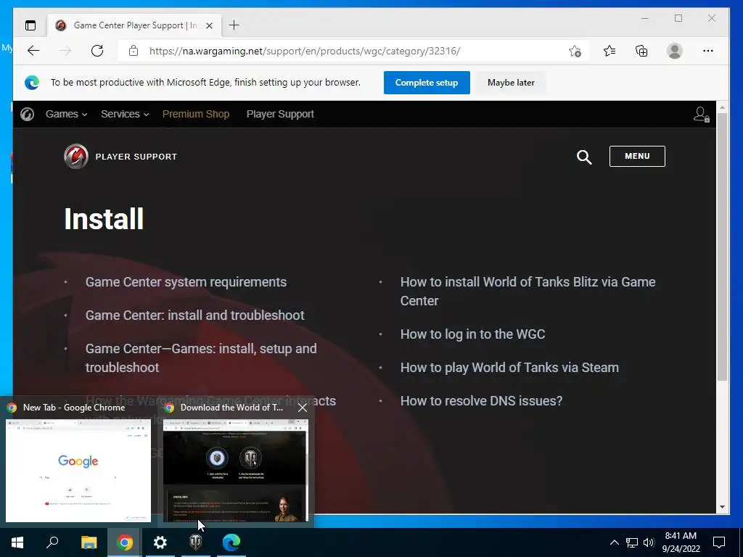Go back to the previous page

pos(33,51)
